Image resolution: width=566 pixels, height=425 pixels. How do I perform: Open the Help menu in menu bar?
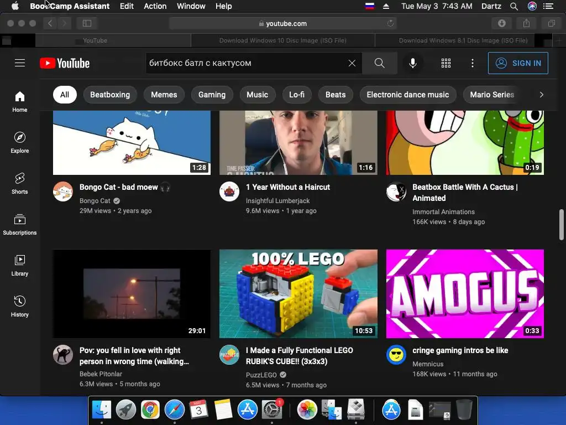(223, 6)
